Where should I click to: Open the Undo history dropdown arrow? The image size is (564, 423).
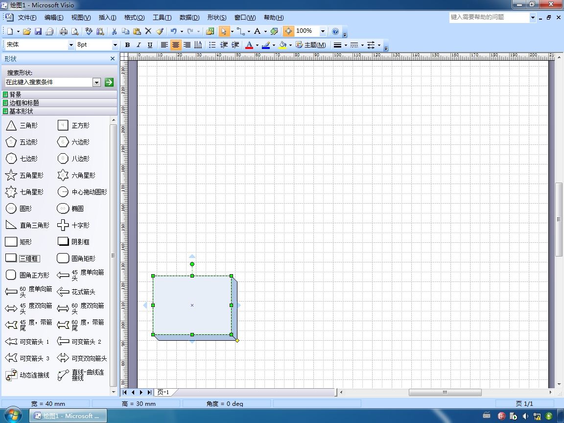pos(182,32)
